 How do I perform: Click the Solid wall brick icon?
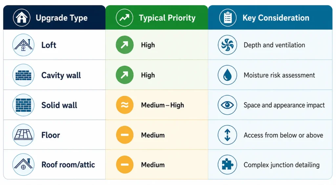pyautogui.click(x=23, y=105)
